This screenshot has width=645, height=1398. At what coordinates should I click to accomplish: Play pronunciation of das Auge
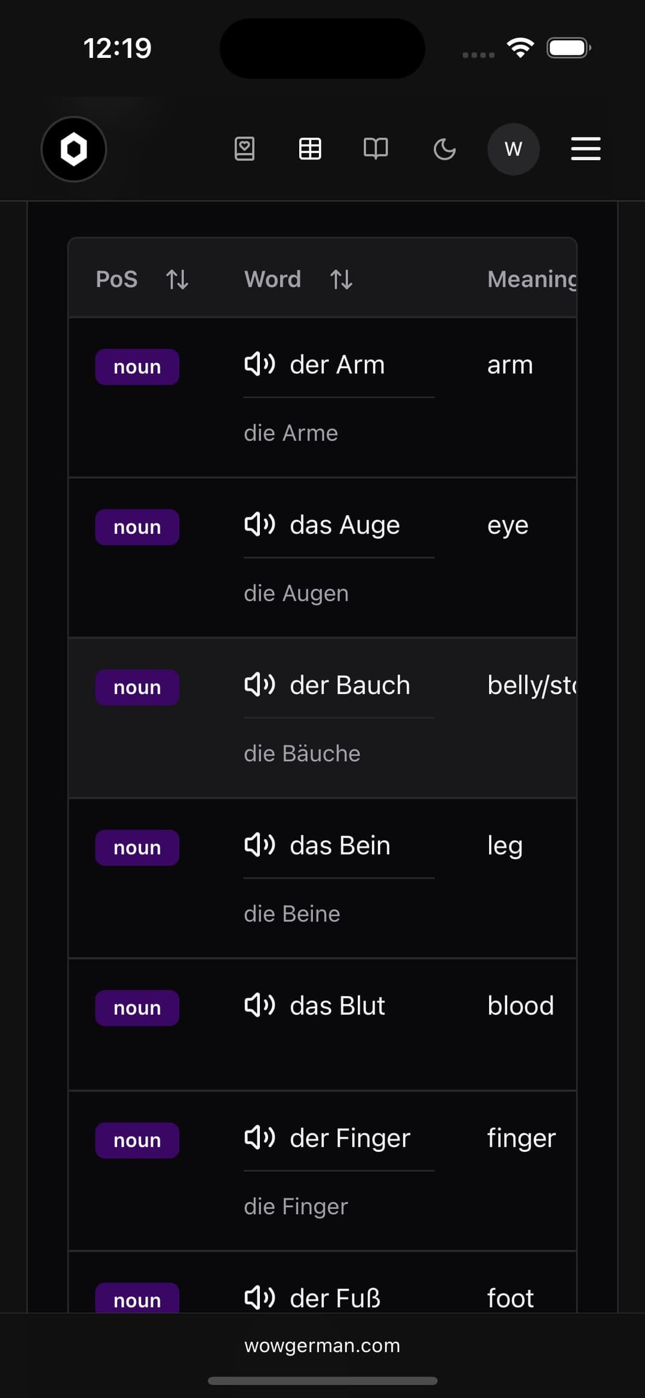[x=260, y=524]
